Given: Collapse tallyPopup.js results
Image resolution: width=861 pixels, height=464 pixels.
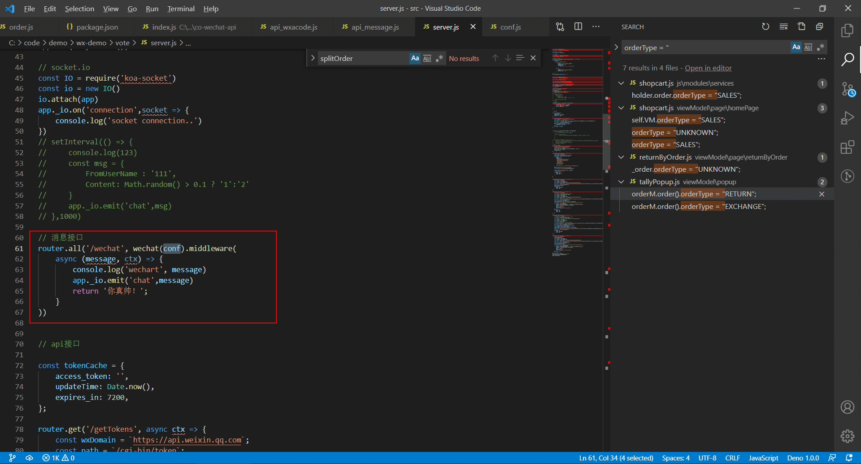Looking at the screenshot, I should tap(621, 182).
